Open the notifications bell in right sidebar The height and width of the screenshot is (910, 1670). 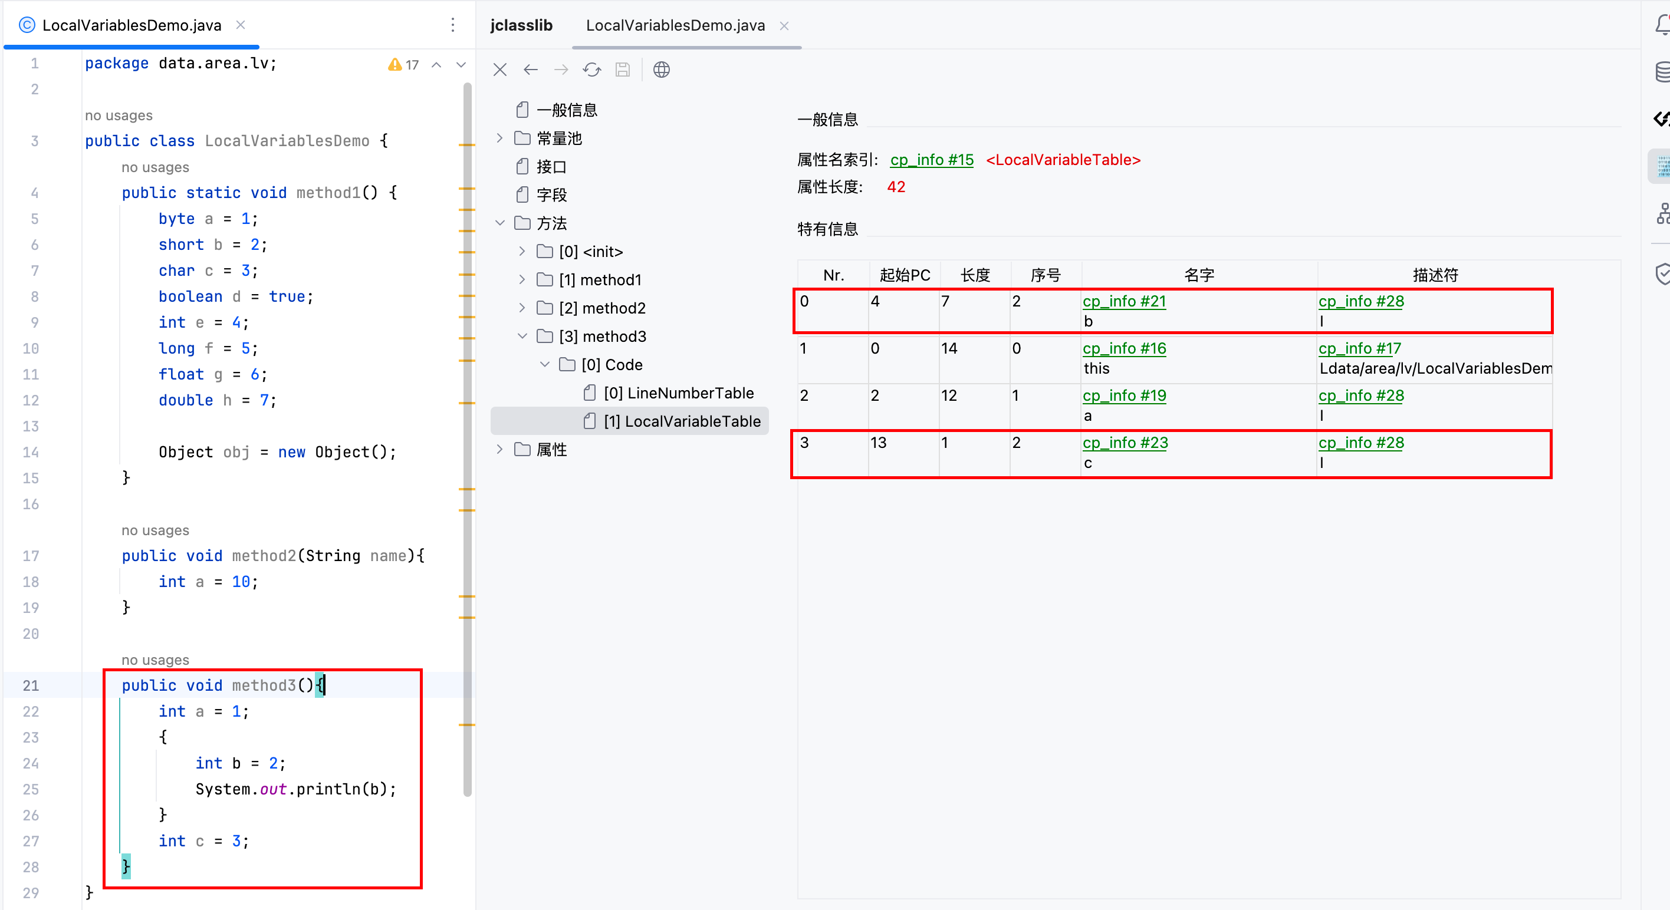(x=1662, y=25)
